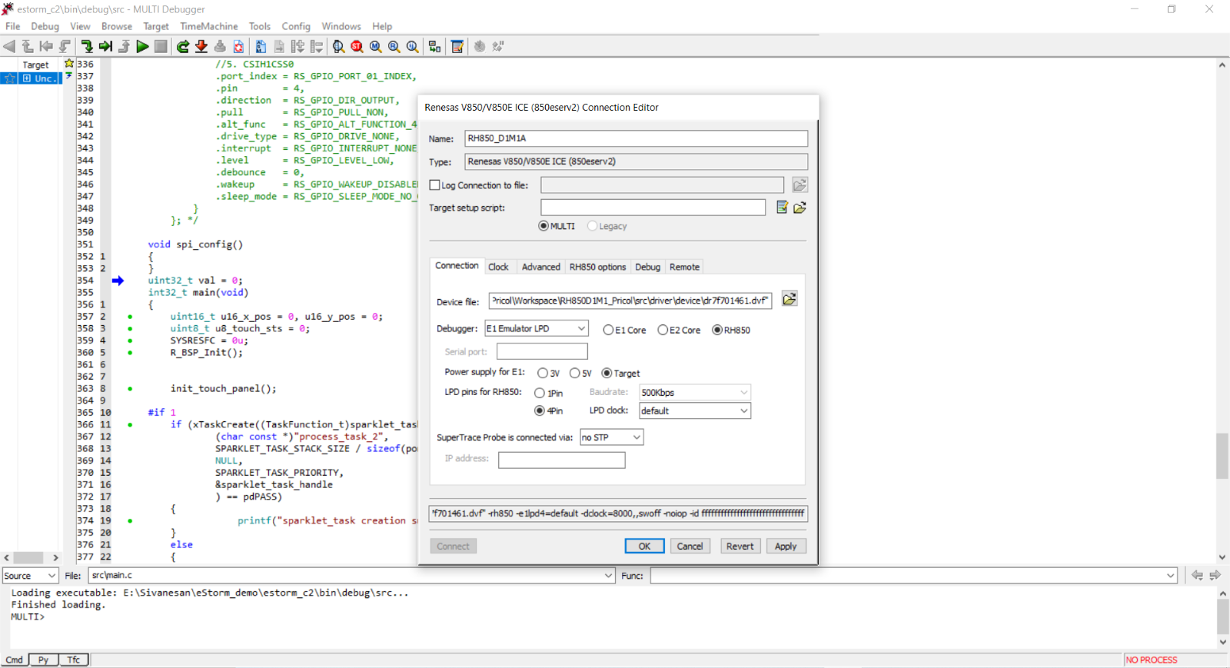The image size is (1230, 668).
Task: Open the Debug menu
Action: tap(45, 26)
